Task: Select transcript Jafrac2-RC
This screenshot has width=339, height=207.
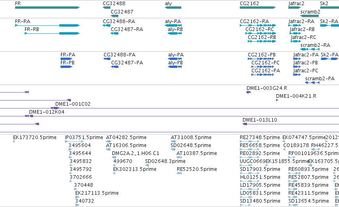Action: point(296,41)
